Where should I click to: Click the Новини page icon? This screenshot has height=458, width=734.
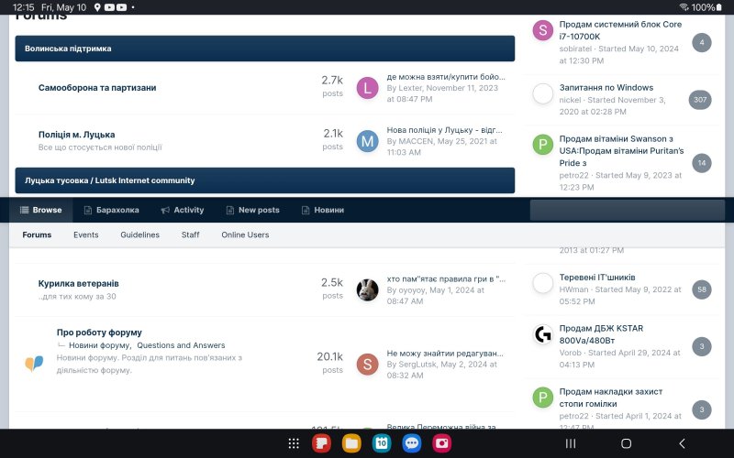pyautogui.click(x=306, y=211)
